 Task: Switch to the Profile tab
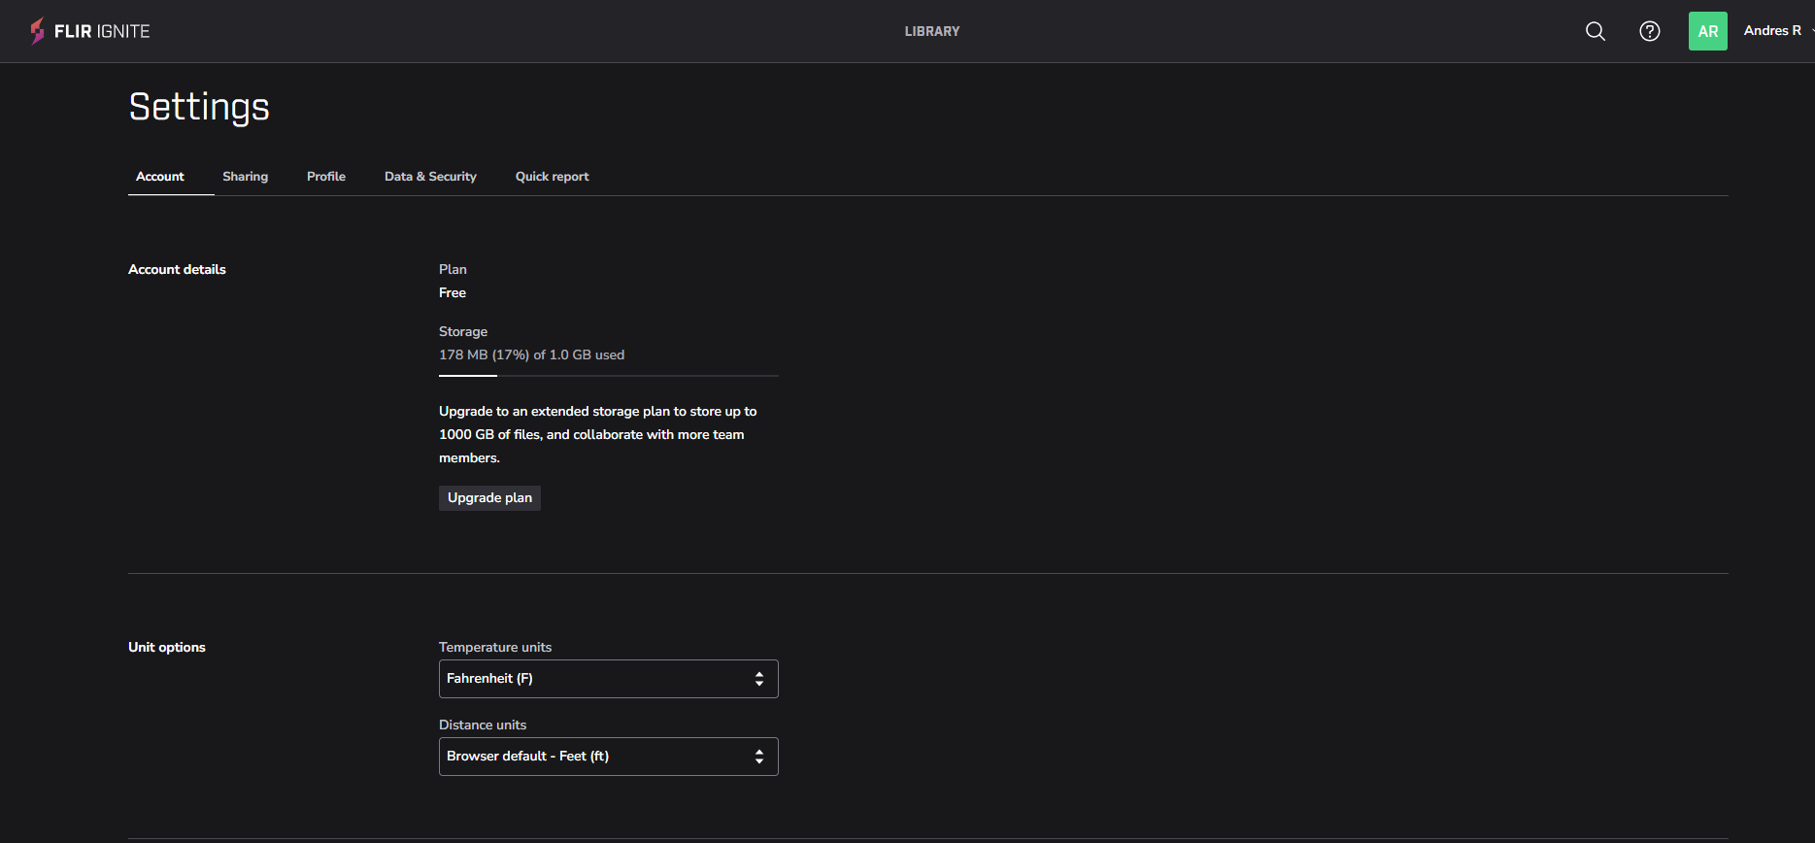[326, 177]
